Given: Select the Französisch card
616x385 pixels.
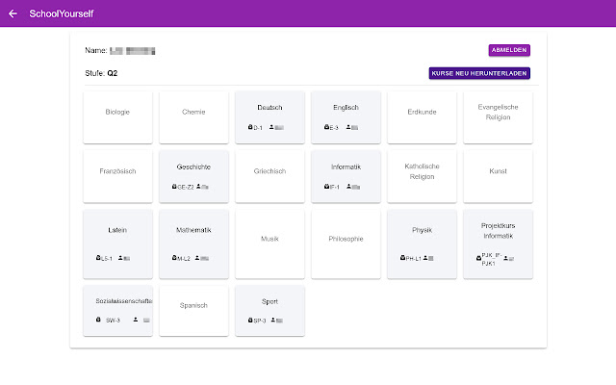Looking at the screenshot, I should point(117,176).
